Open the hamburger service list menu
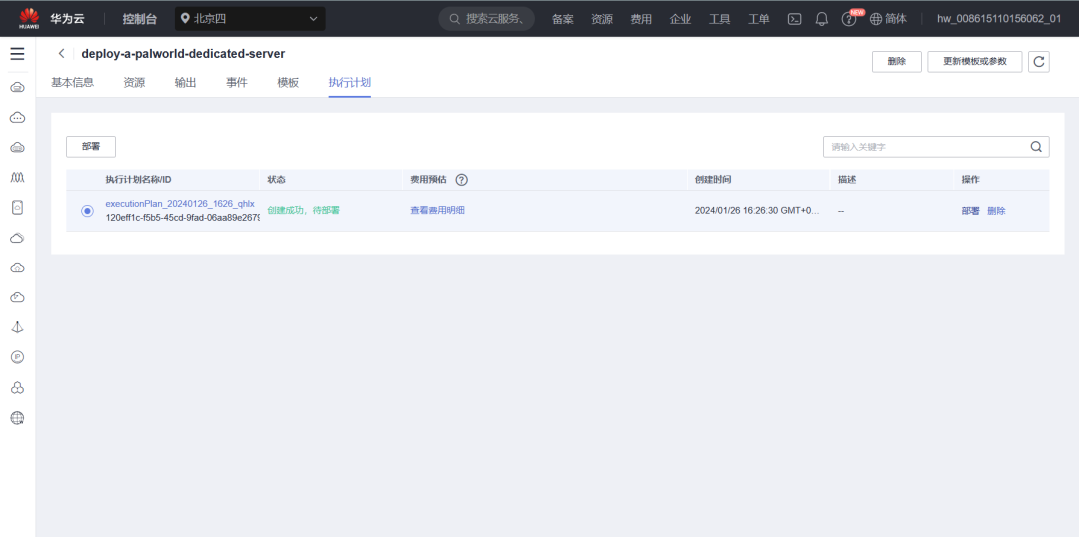 click(17, 54)
